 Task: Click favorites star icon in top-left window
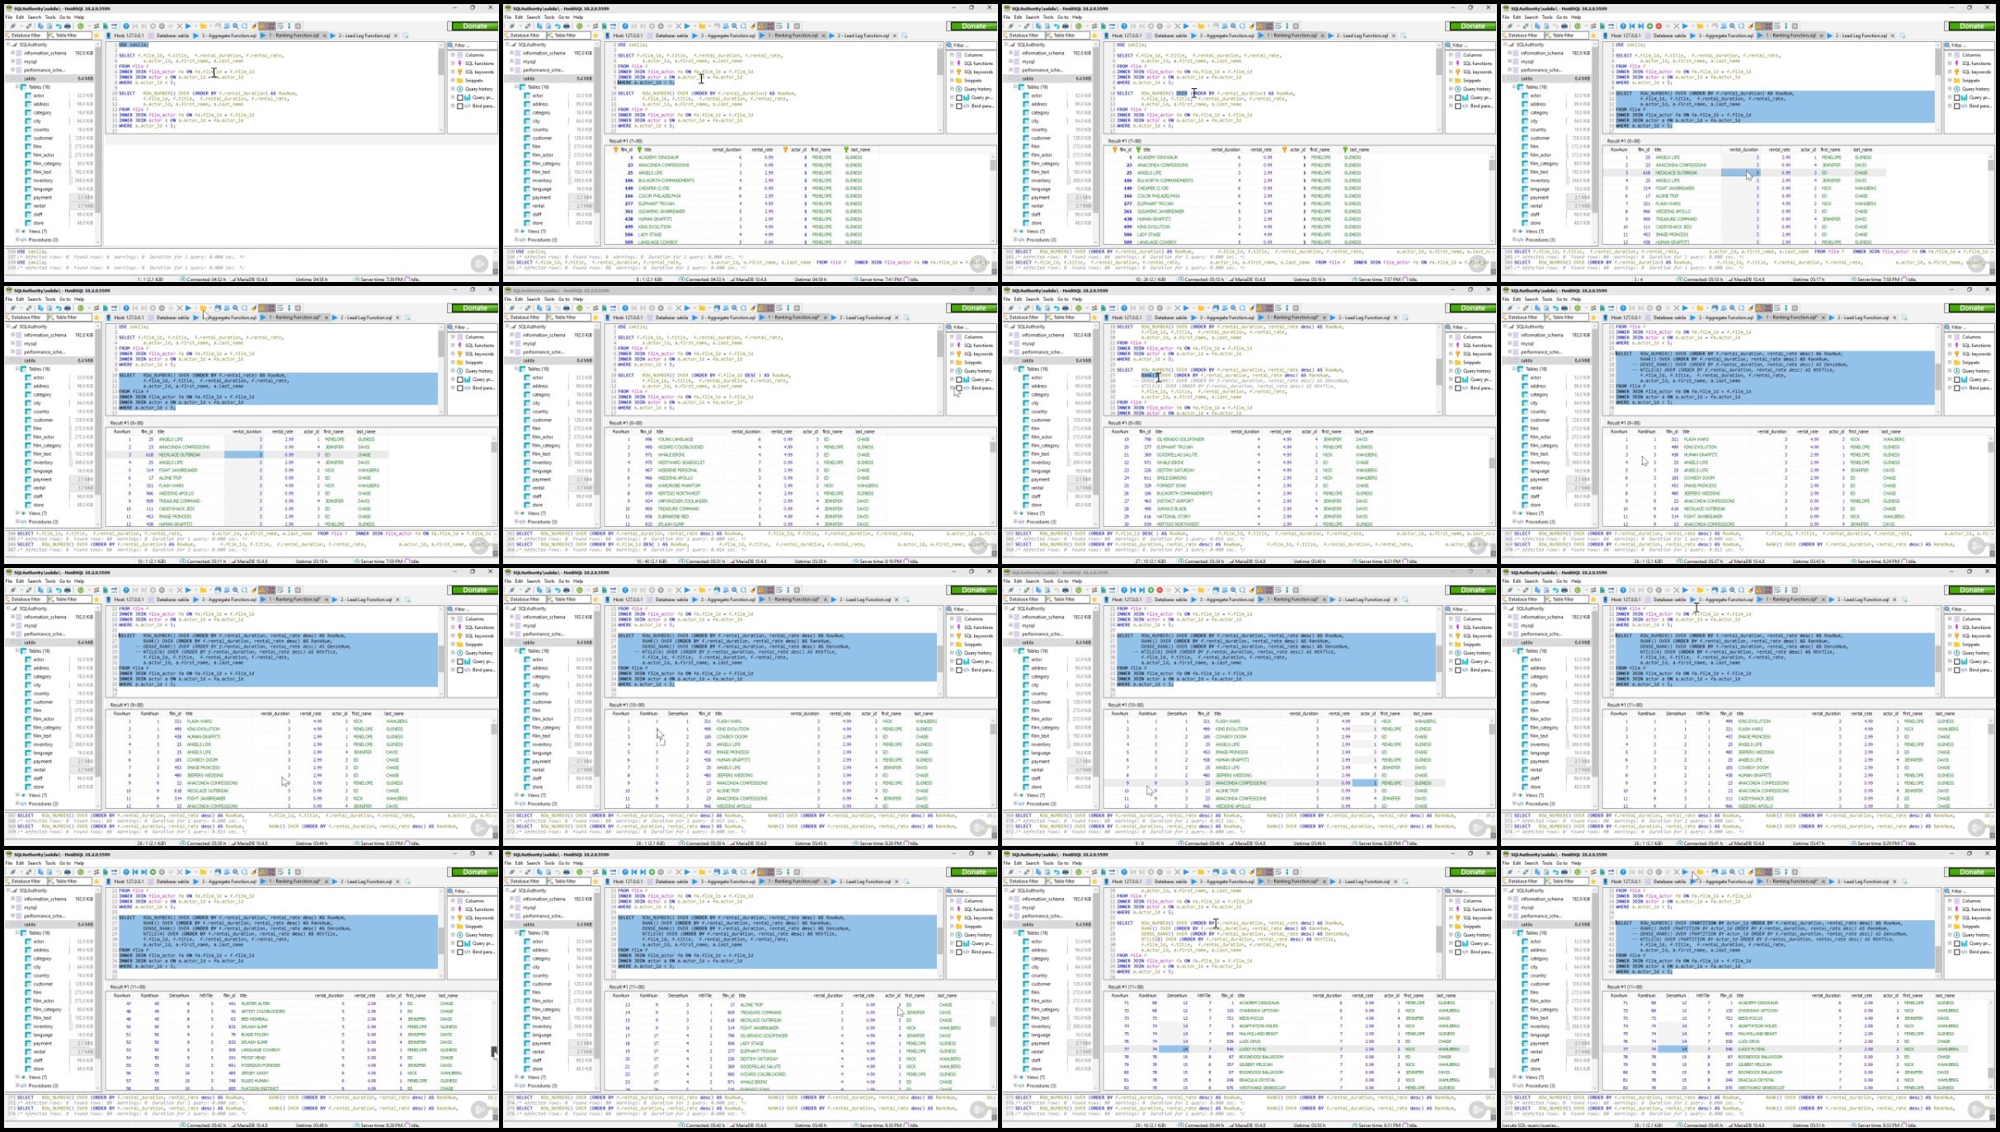(96, 35)
